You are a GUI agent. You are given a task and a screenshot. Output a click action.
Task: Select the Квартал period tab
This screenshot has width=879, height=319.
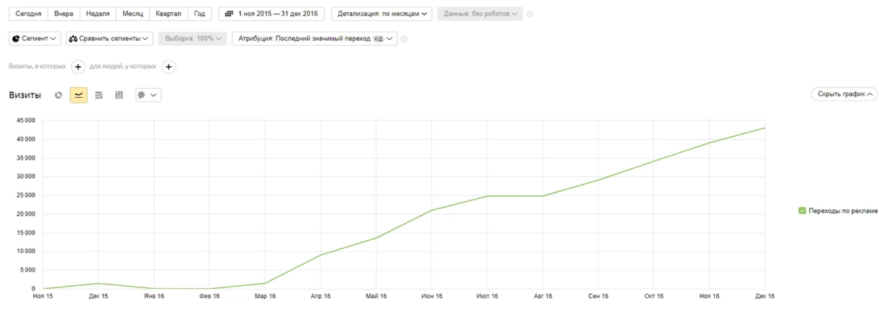click(168, 14)
